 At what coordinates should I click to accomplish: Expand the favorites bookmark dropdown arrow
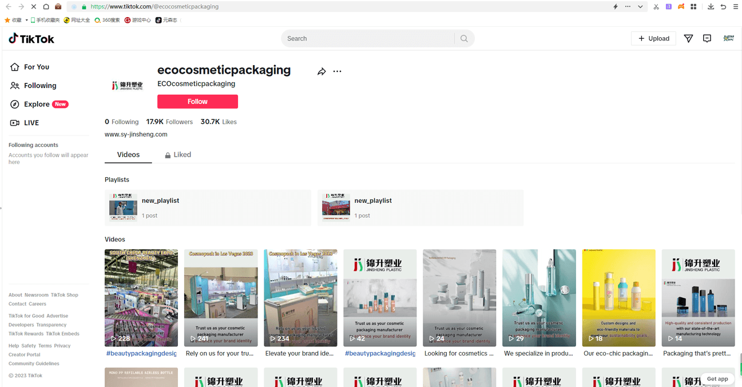click(26, 20)
